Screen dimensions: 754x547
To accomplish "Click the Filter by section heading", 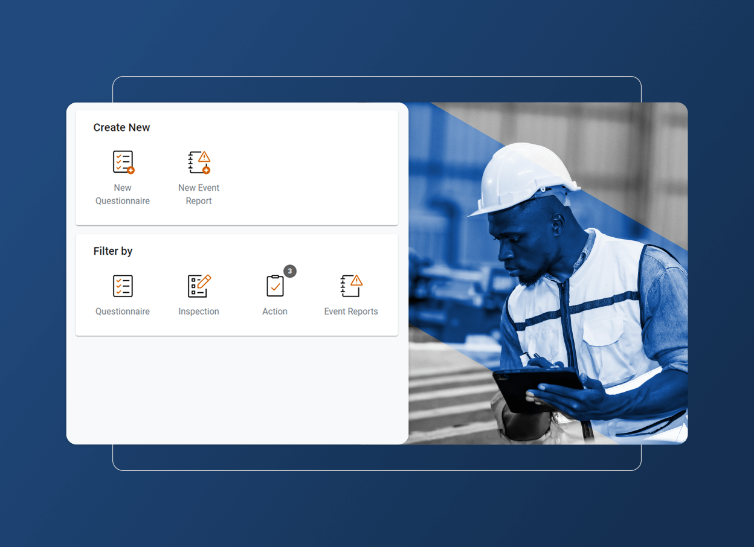I will point(113,251).
